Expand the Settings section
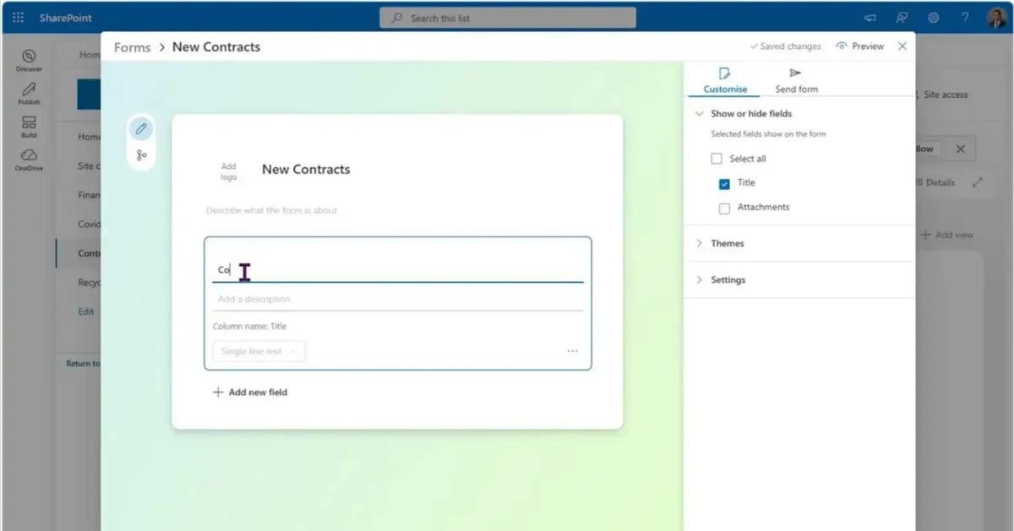Screen dimensions: 1014x531 point(699,279)
